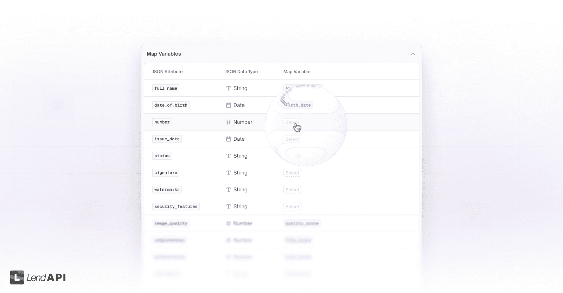The width and height of the screenshot is (563, 293).
Task: Click the Map Variable column header
Action: tap(297, 71)
